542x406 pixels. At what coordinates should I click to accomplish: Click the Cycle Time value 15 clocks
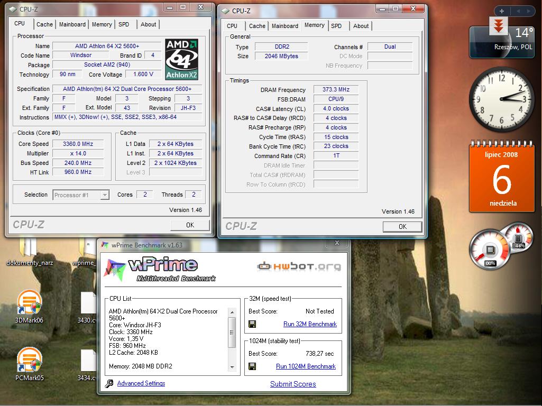336,137
